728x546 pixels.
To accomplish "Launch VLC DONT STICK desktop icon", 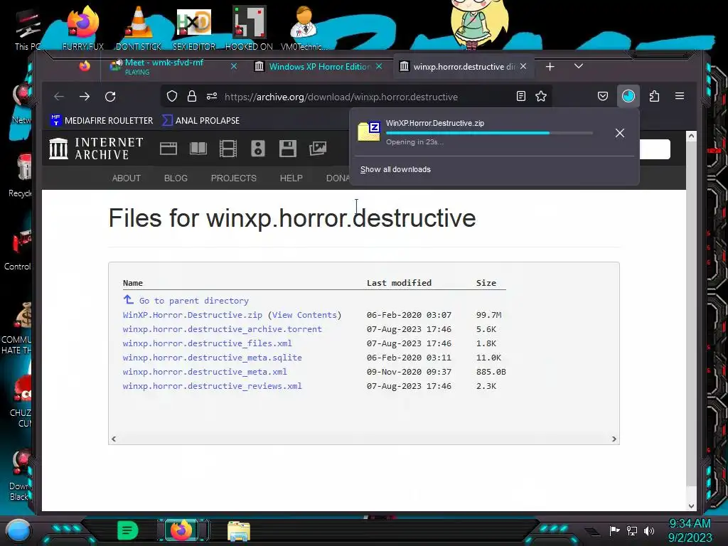I will (x=139, y=28).
